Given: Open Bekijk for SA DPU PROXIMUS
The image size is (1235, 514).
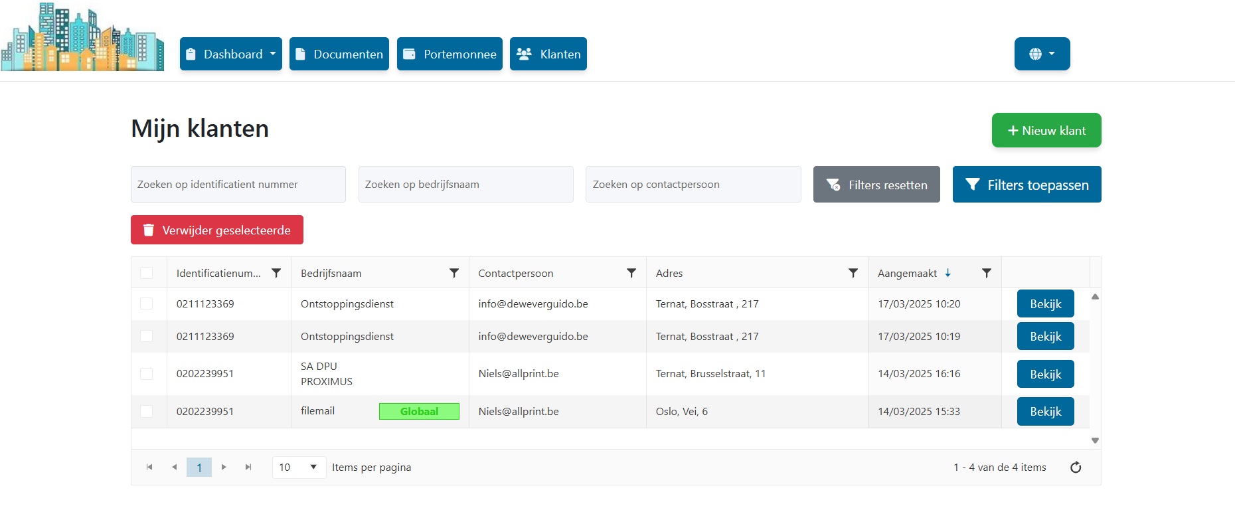Looking at the screenshot, I should point(1045,374).
